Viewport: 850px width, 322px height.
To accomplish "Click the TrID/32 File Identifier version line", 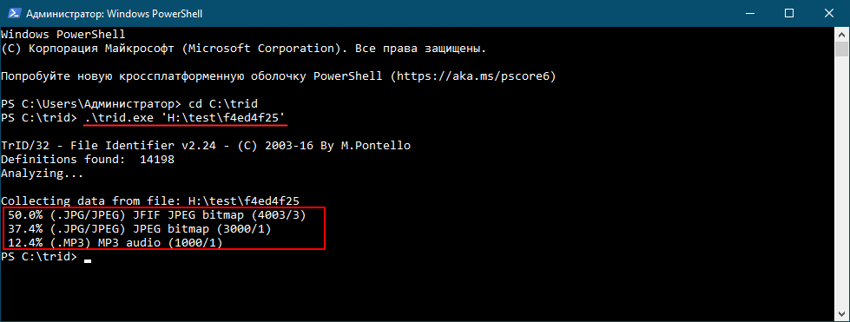I will click(x=206, y=146).
